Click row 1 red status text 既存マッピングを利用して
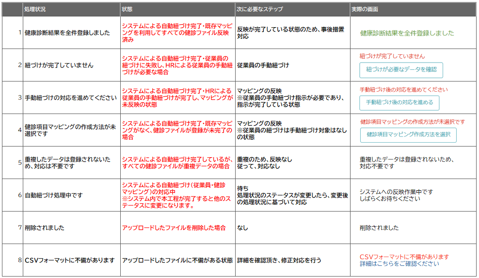 (x=177, y=30)
